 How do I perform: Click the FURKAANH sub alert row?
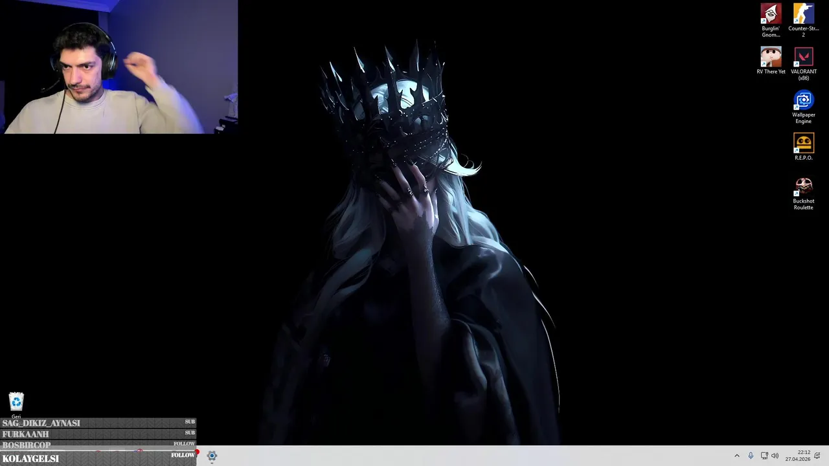[98, 434]
